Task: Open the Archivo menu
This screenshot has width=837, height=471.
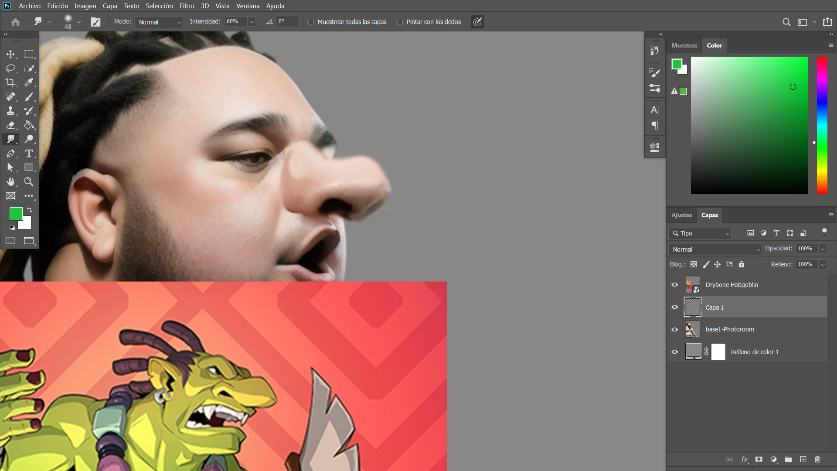Action: coord(30,6)
